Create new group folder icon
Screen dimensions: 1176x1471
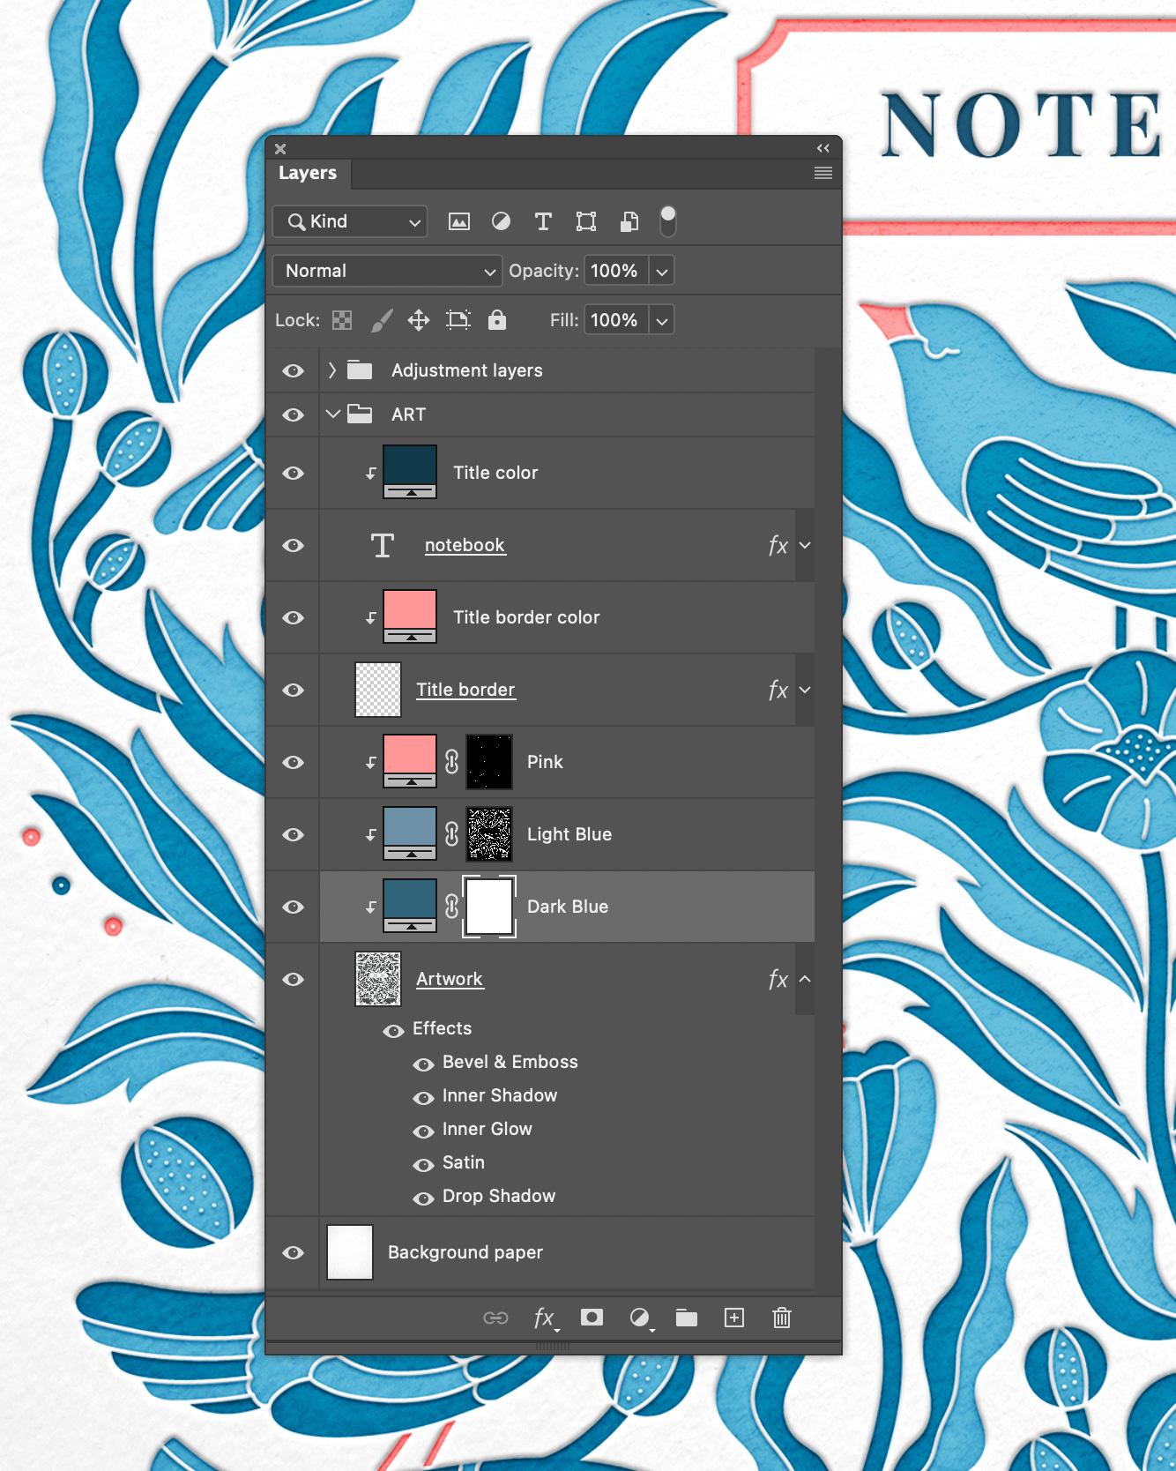click(x=687, y=1318)
